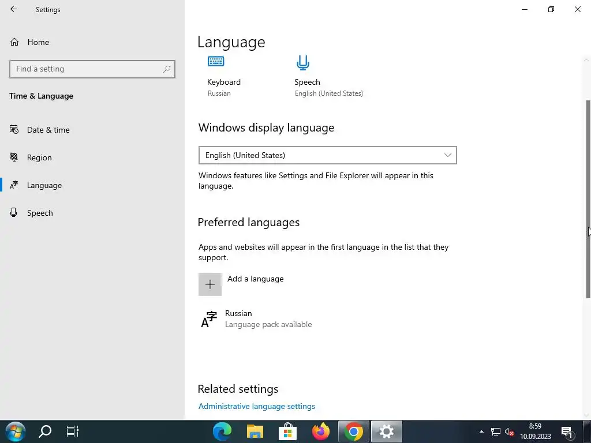Viewport: 591px width, 443px height.
Task: Click the Windows display language heading
Action: (x=266, y=127)
